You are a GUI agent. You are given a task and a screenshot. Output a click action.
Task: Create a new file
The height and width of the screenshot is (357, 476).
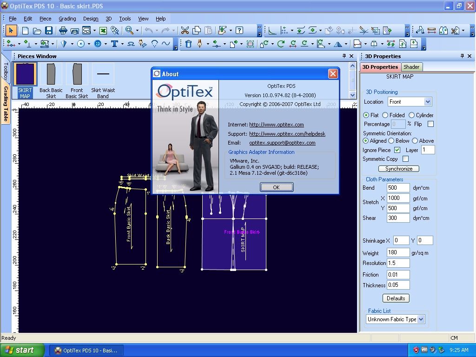point(25,30)
